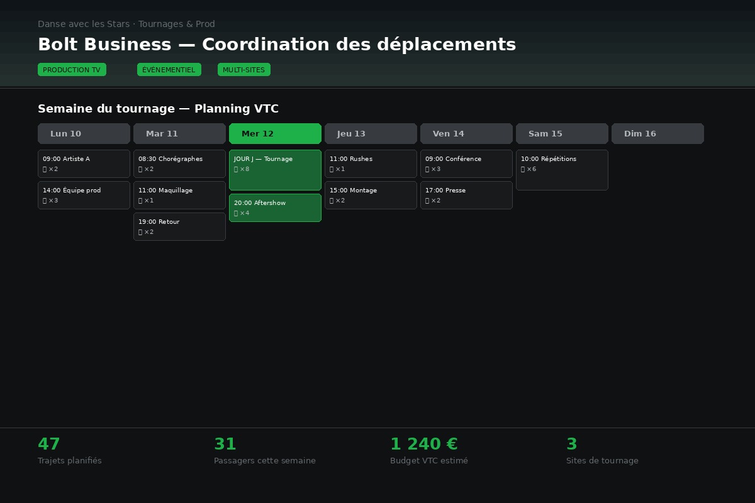The width and height of the screenshot is (755, 503).
Task: Open the Lun 10 day column
Action: coord(84,133)
